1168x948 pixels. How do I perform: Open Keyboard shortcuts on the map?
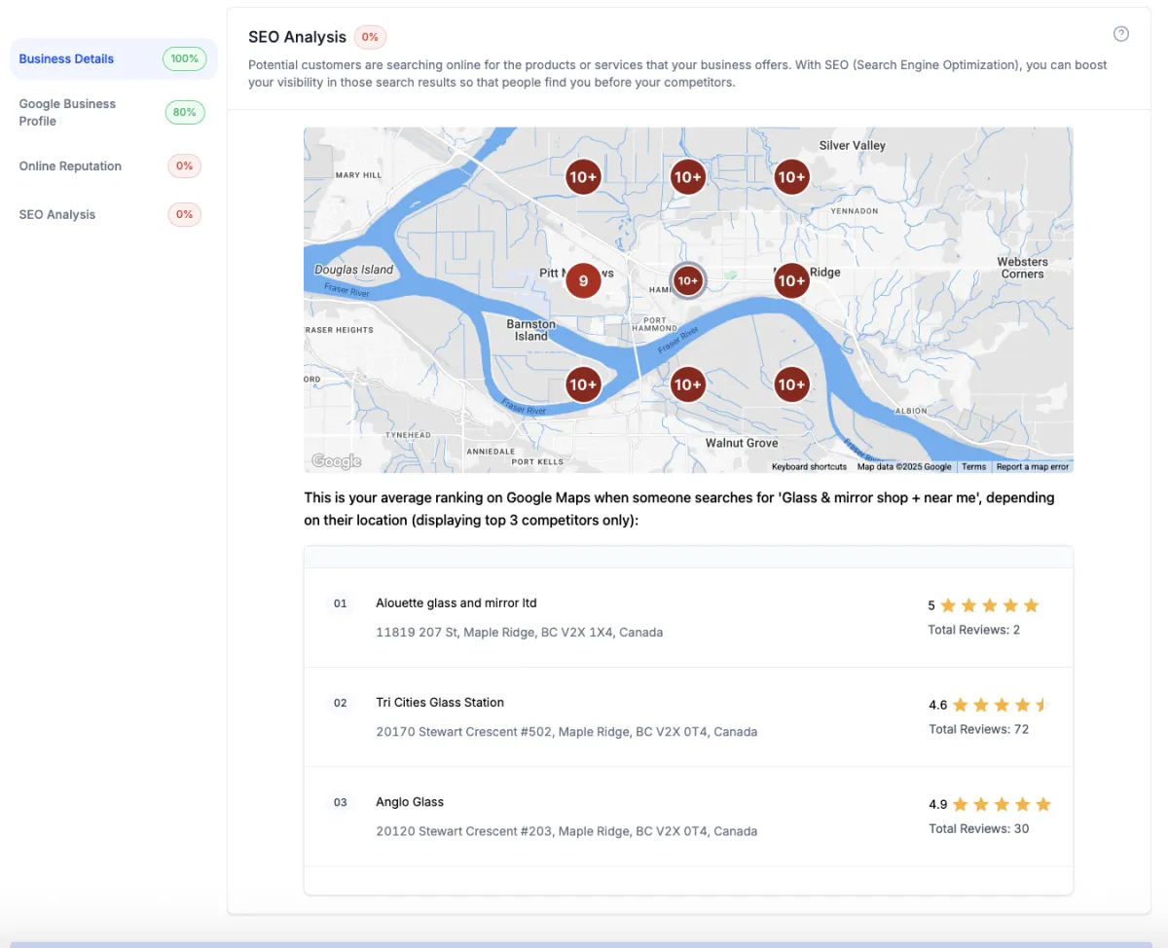(809, 467)
